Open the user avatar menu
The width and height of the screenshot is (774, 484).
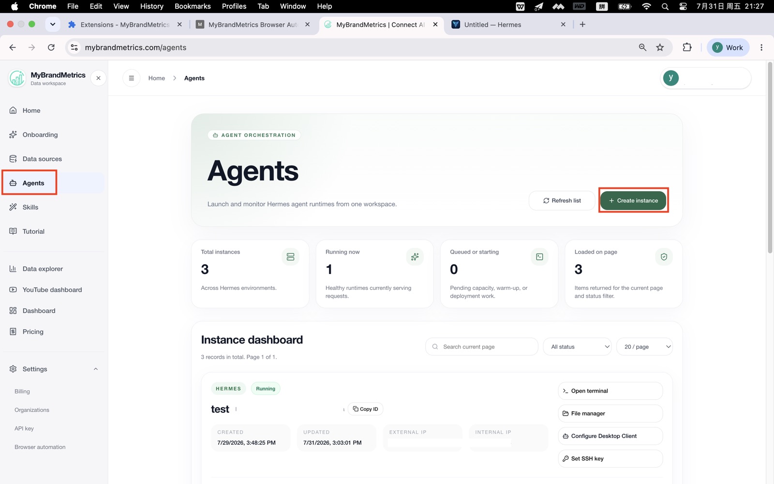point(705,78)
